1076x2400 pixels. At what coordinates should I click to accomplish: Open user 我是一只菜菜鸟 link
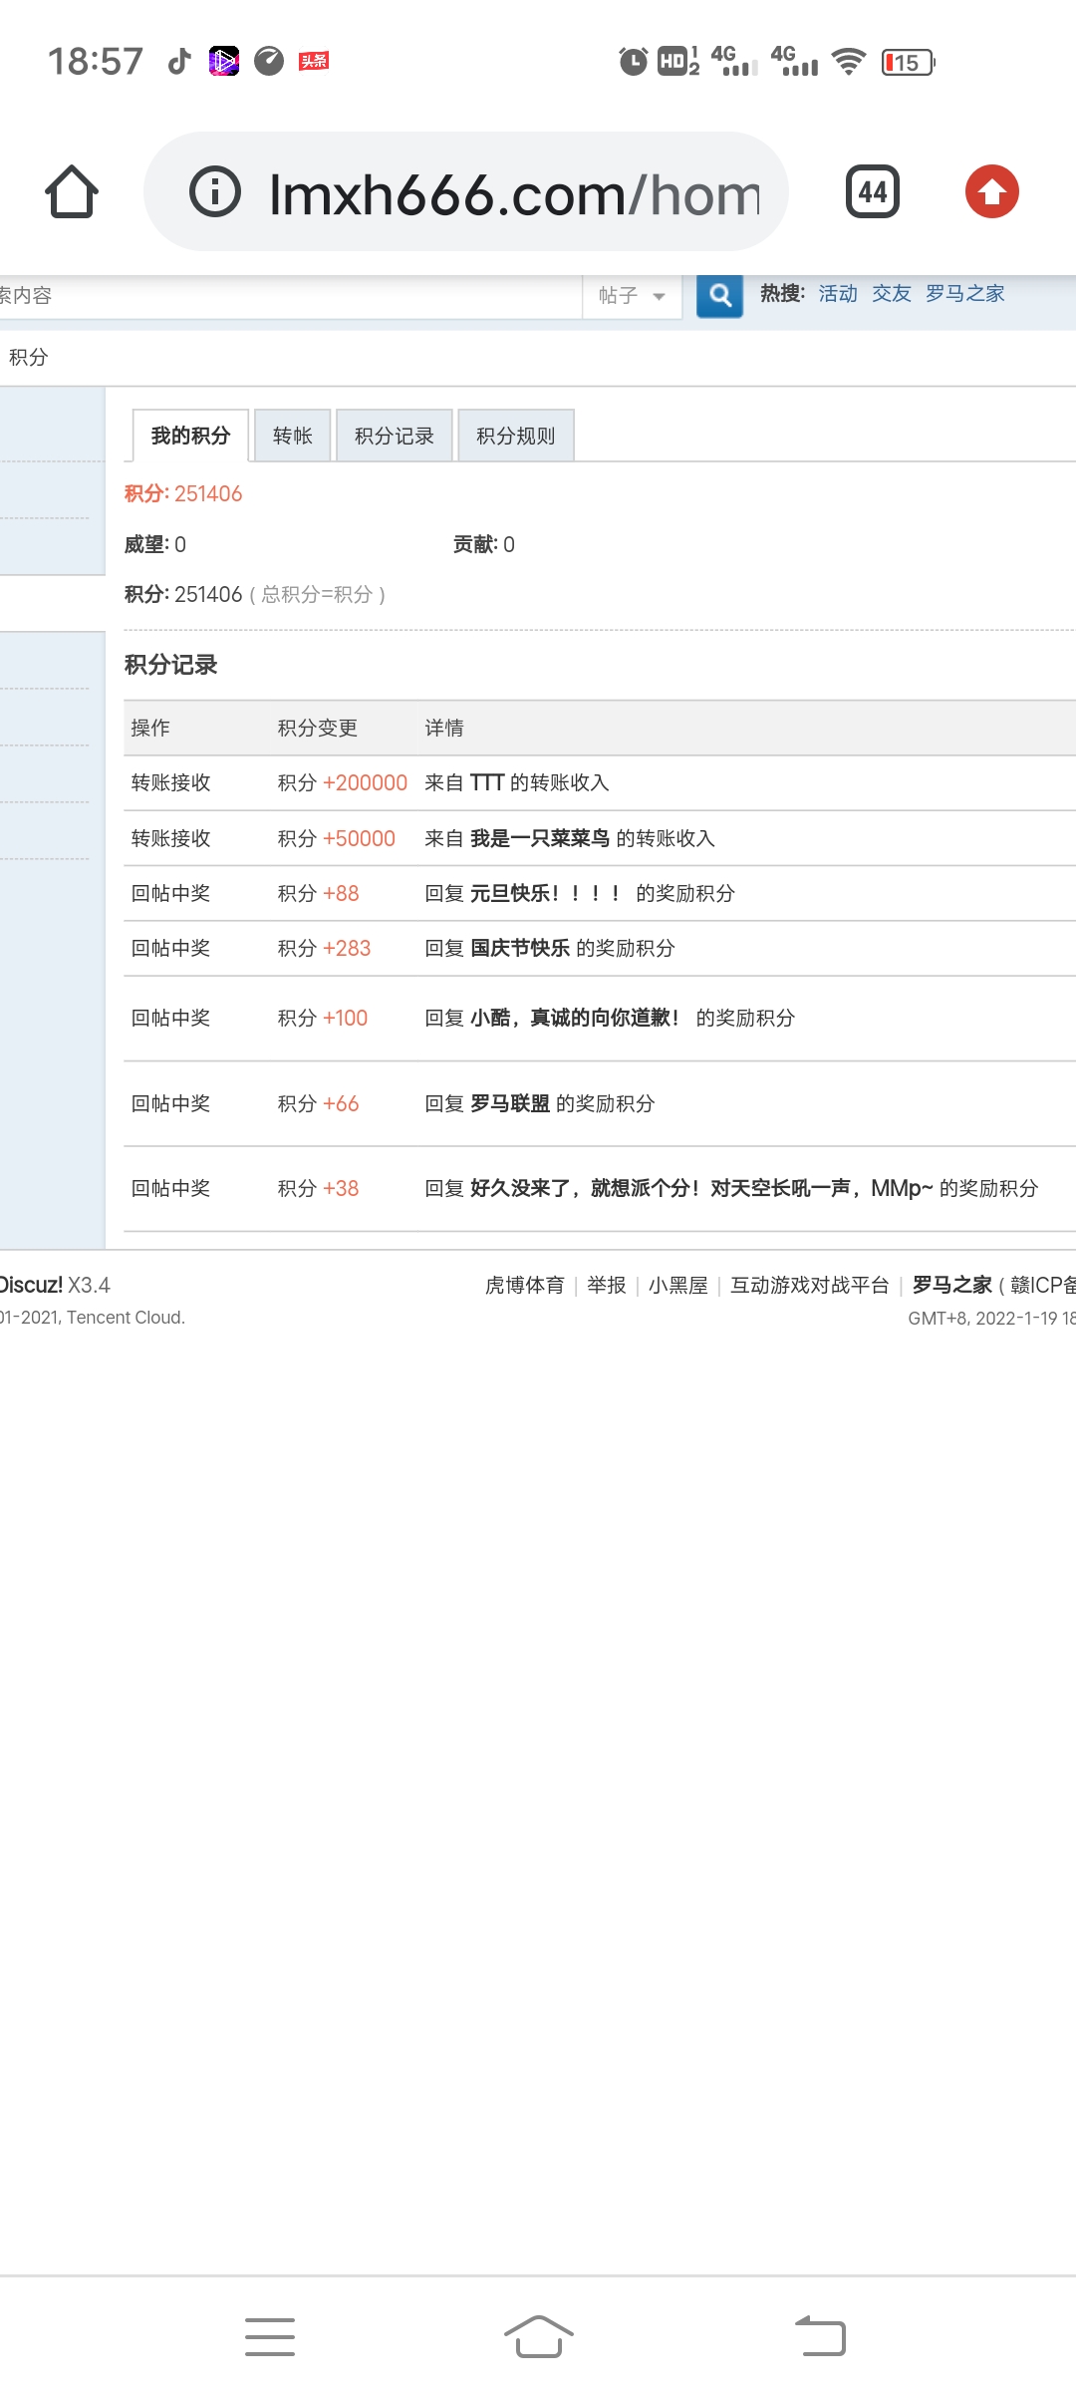pos(540,839)
